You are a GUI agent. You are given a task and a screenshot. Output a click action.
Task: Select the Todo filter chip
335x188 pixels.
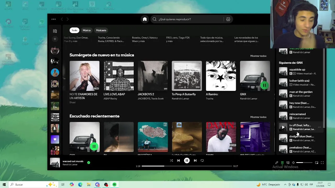(75, 30)
